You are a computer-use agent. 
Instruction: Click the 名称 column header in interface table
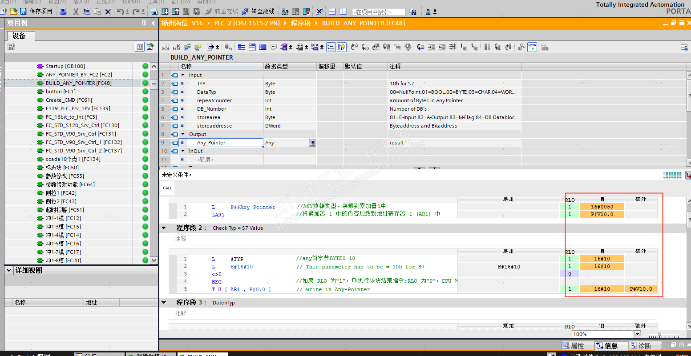[221, 66]
